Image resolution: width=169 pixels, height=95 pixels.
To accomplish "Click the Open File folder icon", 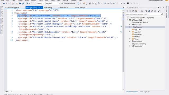I will 17,3.
